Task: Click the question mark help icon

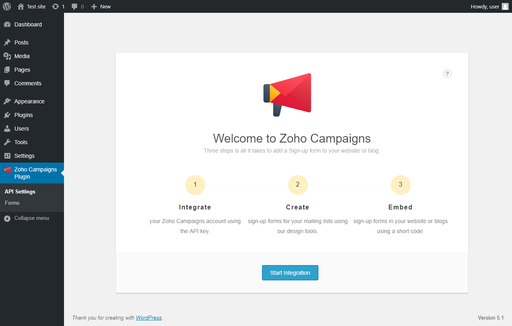Action: pos(448,74)
